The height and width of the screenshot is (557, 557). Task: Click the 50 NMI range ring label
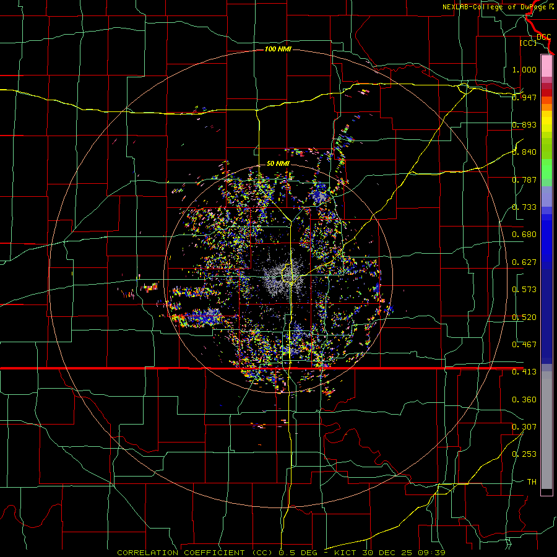click(x=278, y=163)
